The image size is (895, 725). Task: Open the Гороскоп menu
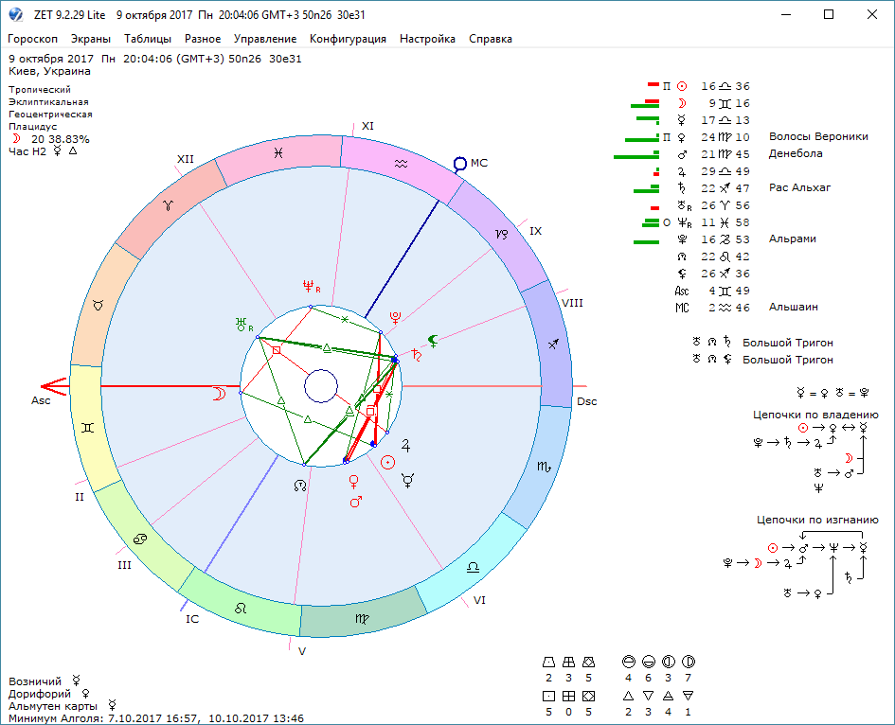point(33,39)
